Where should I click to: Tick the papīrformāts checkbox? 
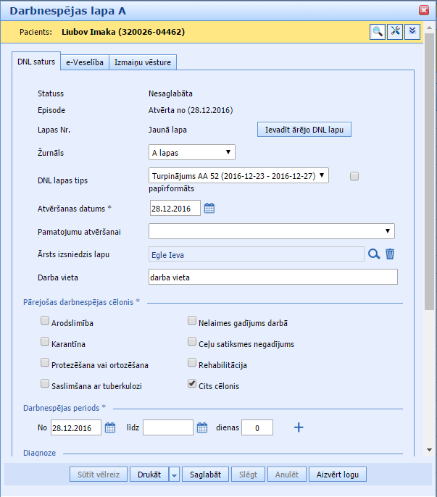click(354, 176)
